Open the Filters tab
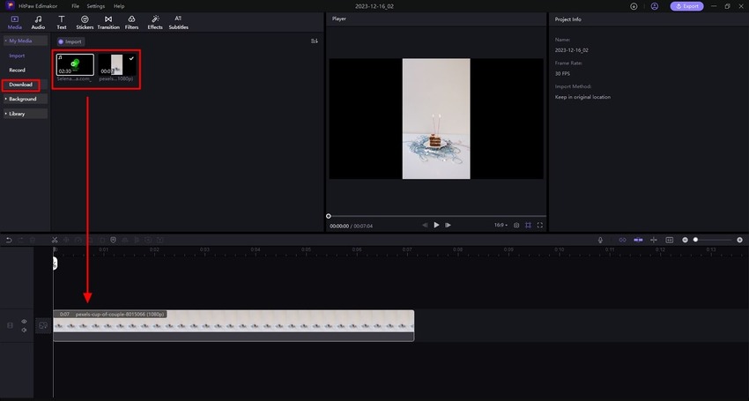Screen dimensions: 749x401 (x=131, y=22)
